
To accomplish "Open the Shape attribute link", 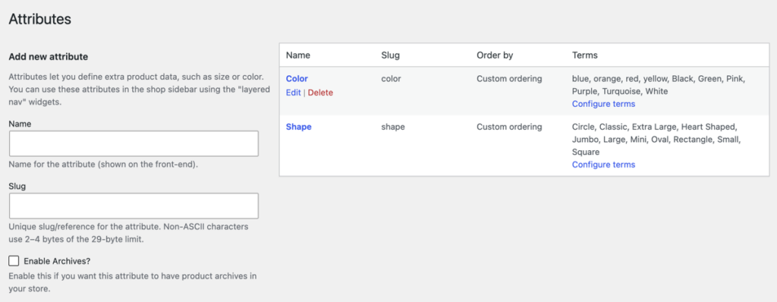I will [299, 127].
